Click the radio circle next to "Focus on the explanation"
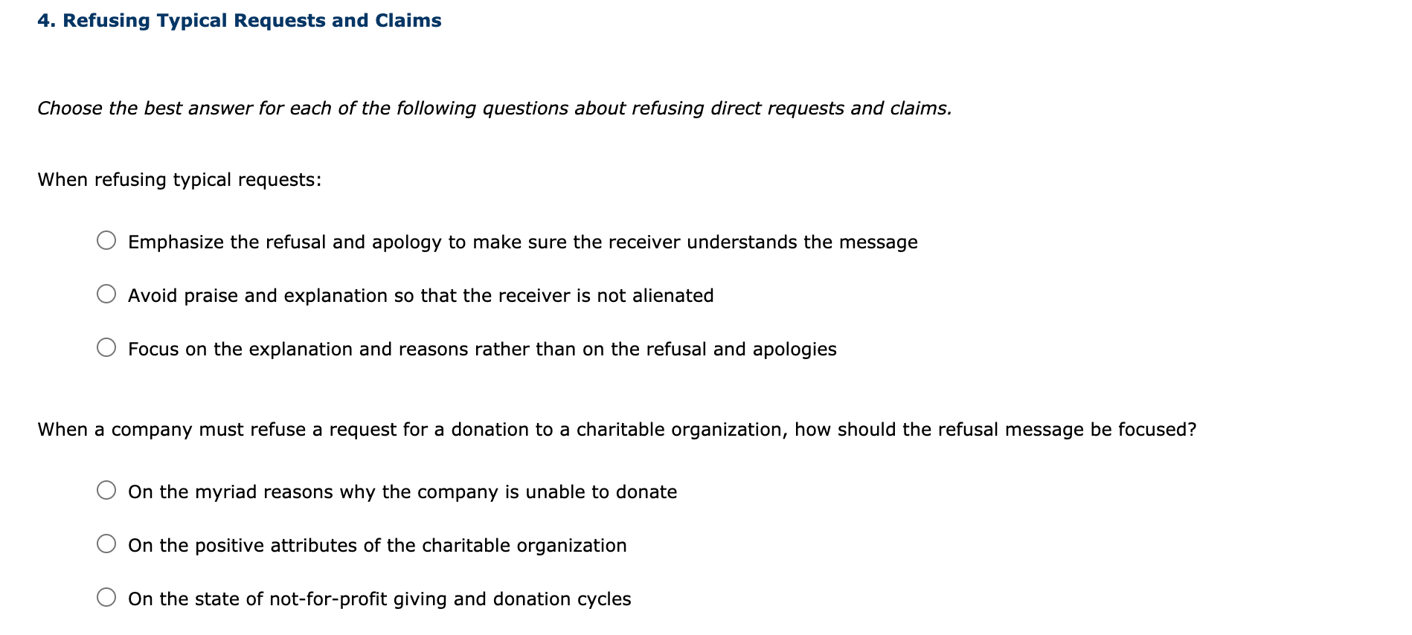 click(107, 346)
